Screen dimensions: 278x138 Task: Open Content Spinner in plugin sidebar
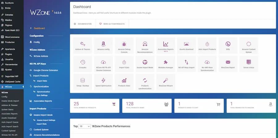41,129
